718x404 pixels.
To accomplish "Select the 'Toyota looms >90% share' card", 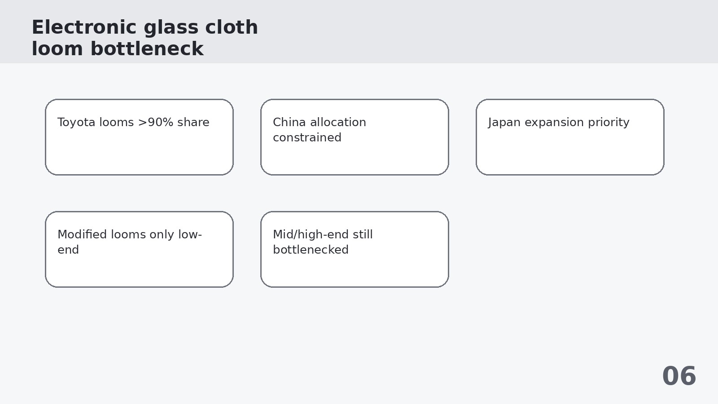I will (139, 137).
